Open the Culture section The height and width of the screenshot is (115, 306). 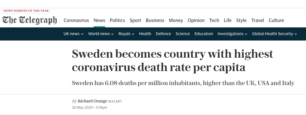pyautogui.click(x=276, y=20)
